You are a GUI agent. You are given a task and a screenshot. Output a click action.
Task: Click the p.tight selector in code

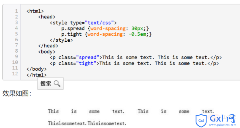(72, 34)
